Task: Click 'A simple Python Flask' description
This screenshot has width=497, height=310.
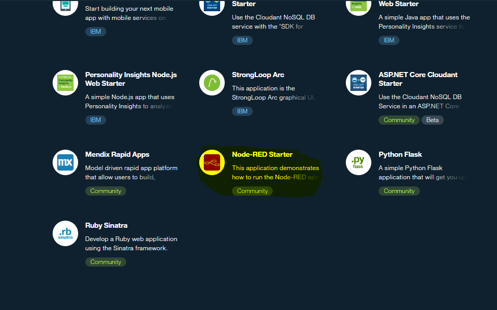Action: [410, 168]
